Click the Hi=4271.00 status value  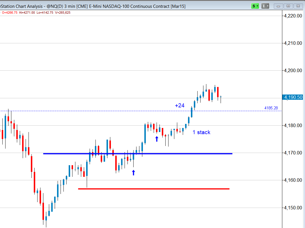pos(27,13)
